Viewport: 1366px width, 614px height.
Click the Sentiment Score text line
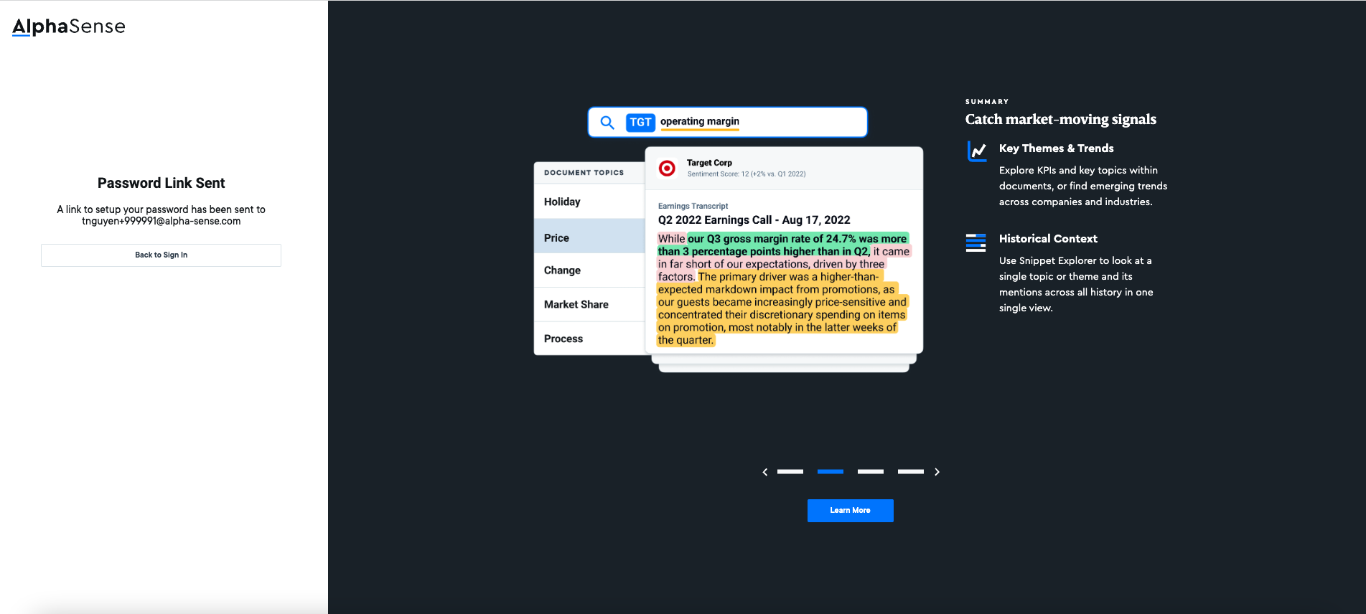(x=747, y=174)
